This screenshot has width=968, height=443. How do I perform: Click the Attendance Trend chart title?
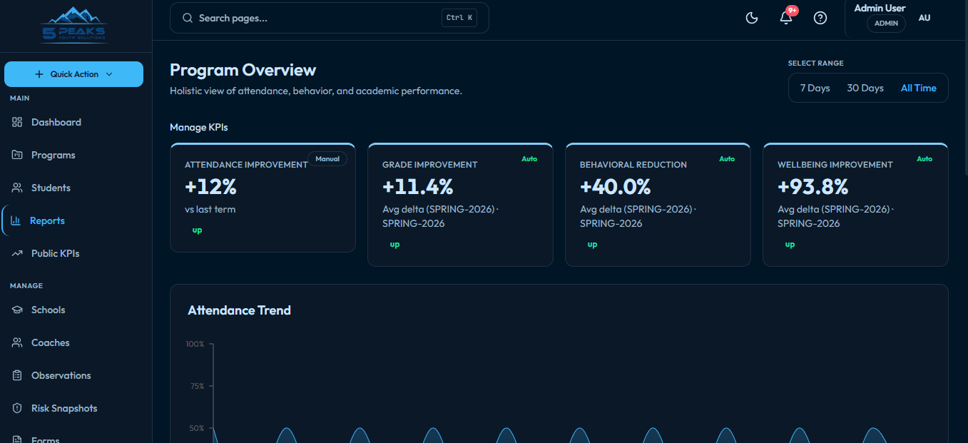(240, 310)
